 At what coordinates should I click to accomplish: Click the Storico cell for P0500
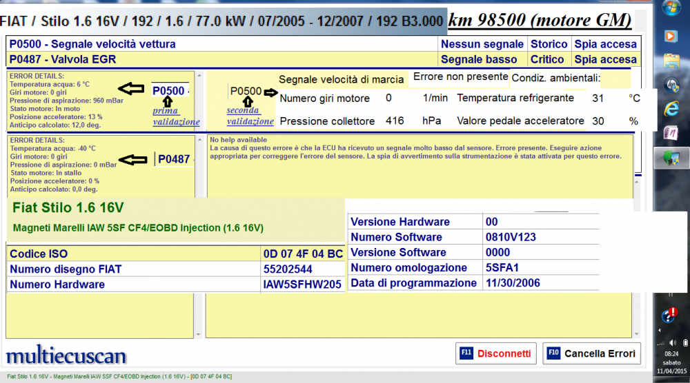click(x=549, y=44)
